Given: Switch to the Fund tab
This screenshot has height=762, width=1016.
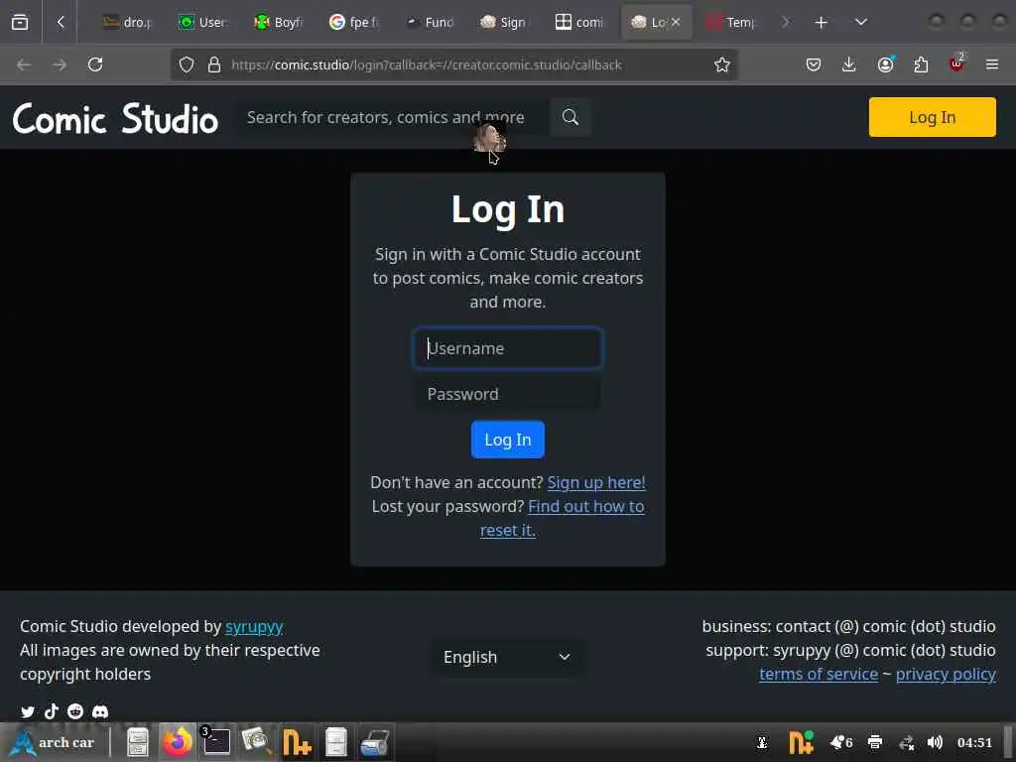Looking at the screenshot, I should [x=429, y=23].
